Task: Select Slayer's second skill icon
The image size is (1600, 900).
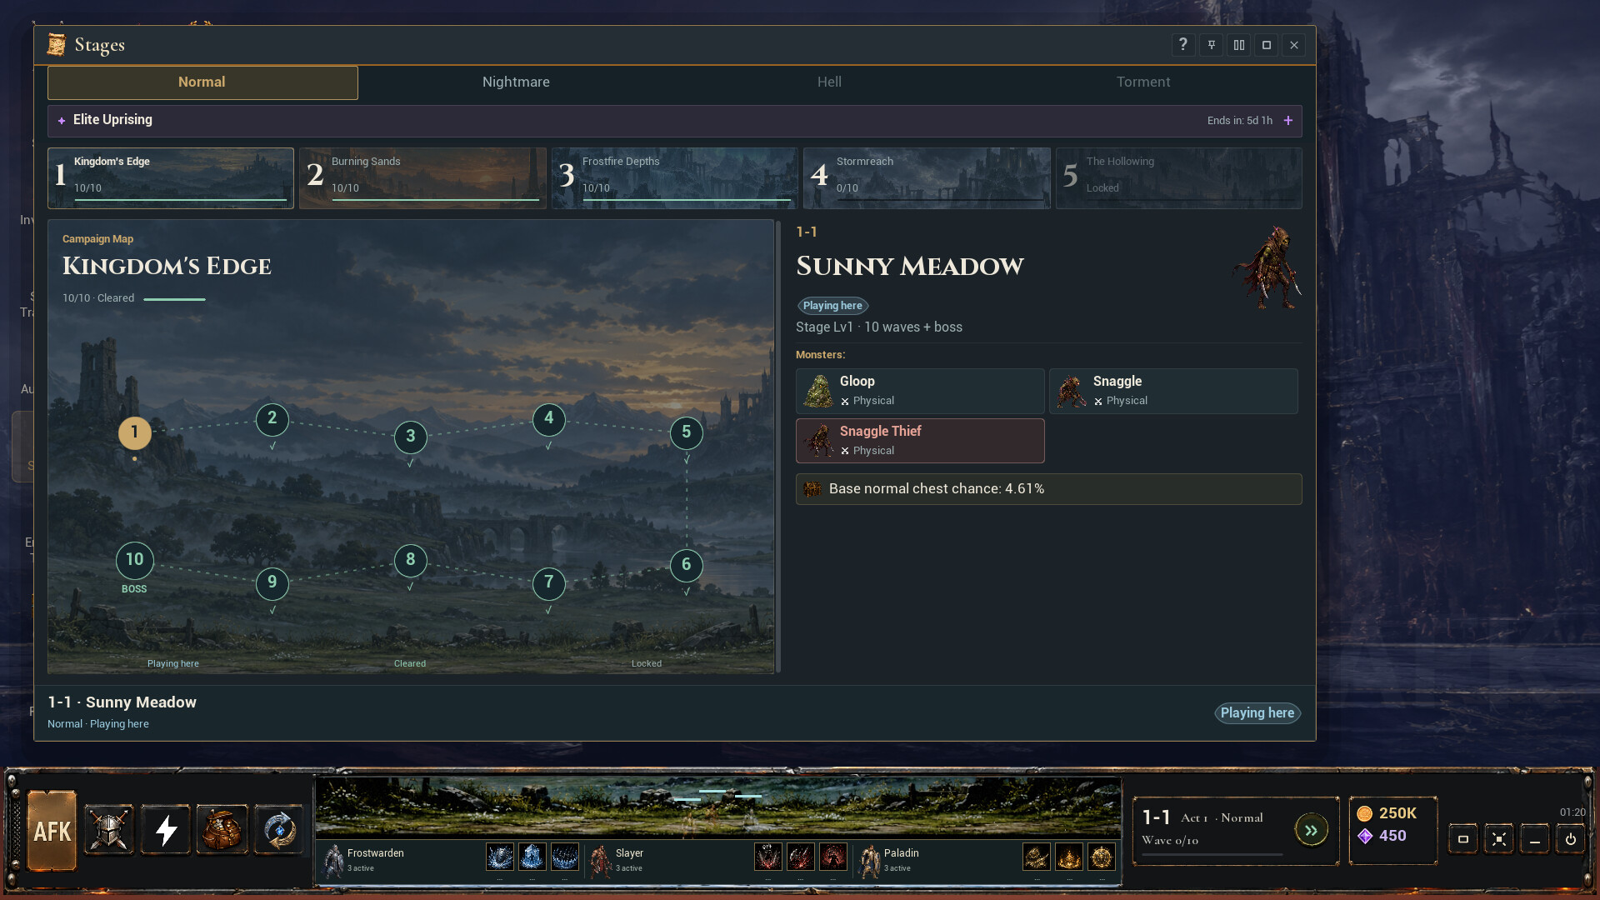Action: tap(801, 857)
